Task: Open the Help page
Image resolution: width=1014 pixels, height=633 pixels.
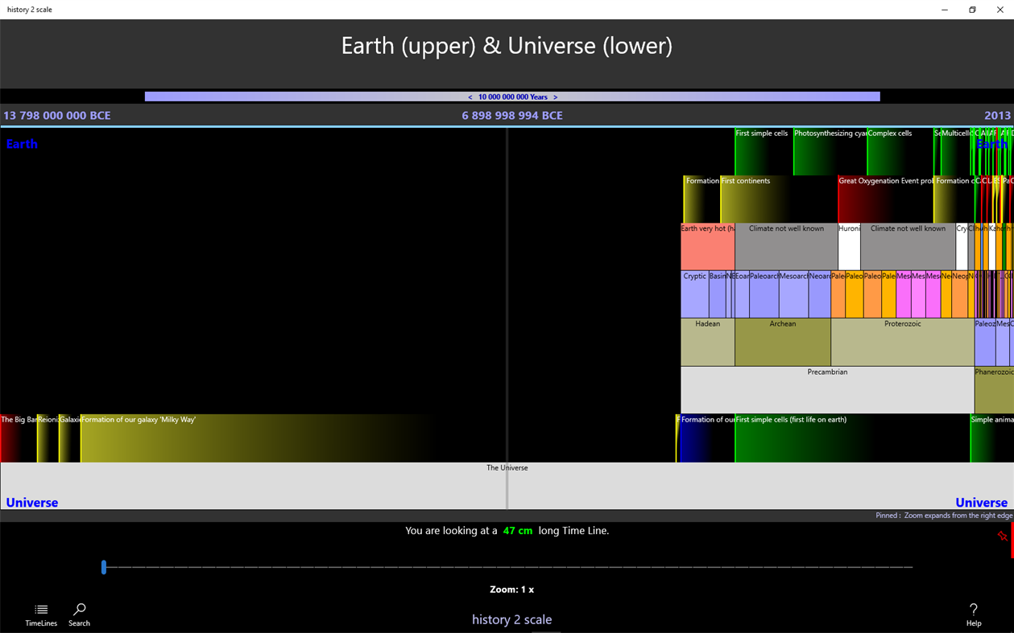Action: (x=973, y=615)
